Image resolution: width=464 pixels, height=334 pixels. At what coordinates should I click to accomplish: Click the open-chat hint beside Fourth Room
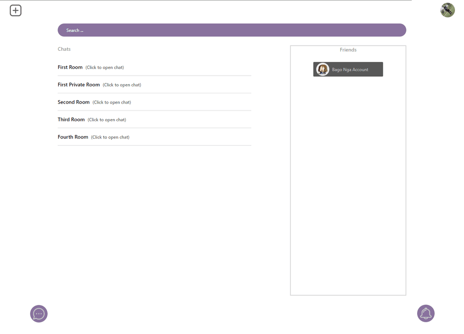point(110,137)
